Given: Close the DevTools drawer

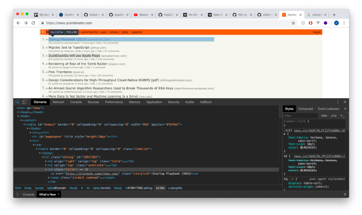Looking at the screenshot, I should tap(345, 194).
